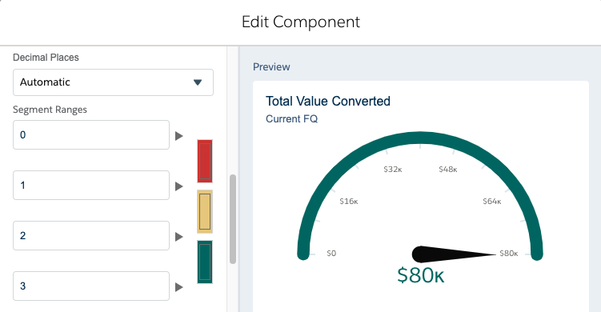Click the Total Value Converted chart title
The image size is (601, 312).
pos(328,101)
